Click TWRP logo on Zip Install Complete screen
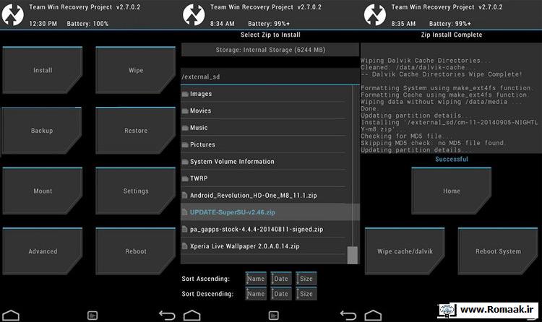The image size is (542, 322). tap(374, 14)
